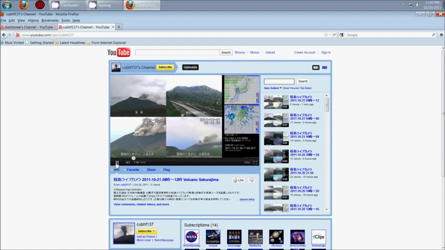The image size is (445, 250).
Task: View comments, related videos, and more
Action: click(x=141, y=205)
